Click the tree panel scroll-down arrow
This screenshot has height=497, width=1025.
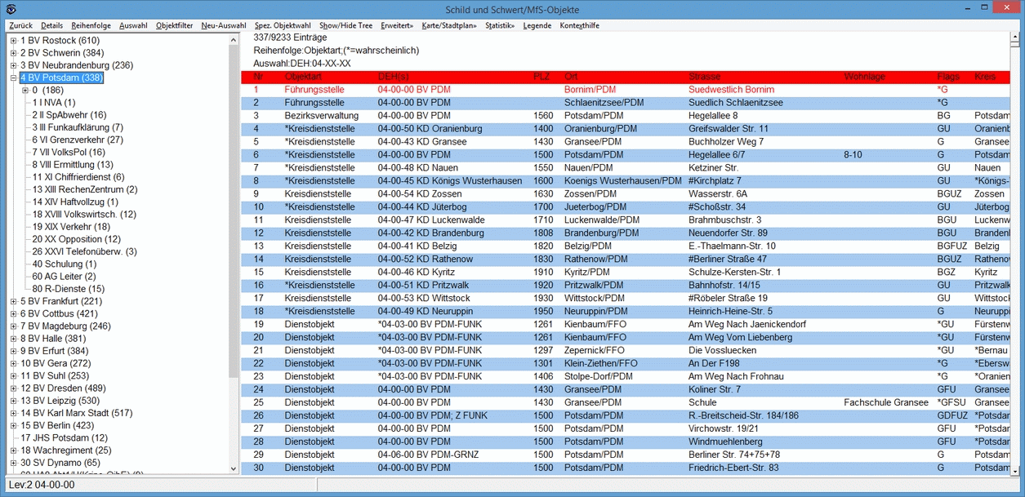234,468
